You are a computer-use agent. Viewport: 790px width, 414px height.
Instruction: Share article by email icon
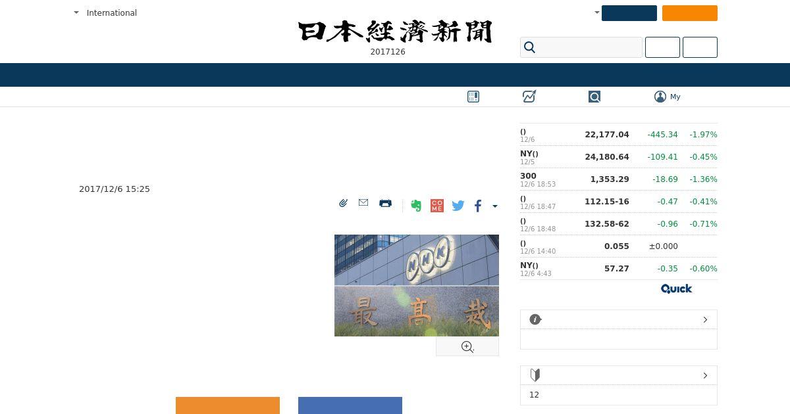tap(363, 202)
